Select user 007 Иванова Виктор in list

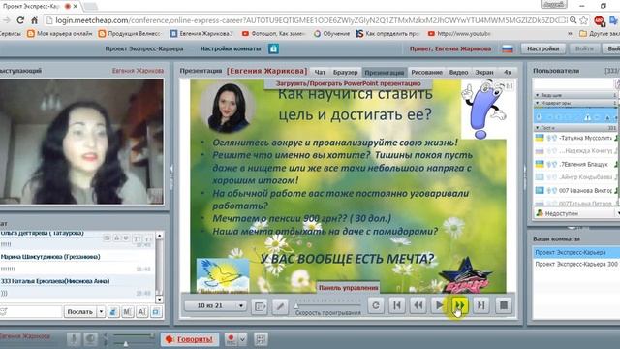[x=574, y=190]
